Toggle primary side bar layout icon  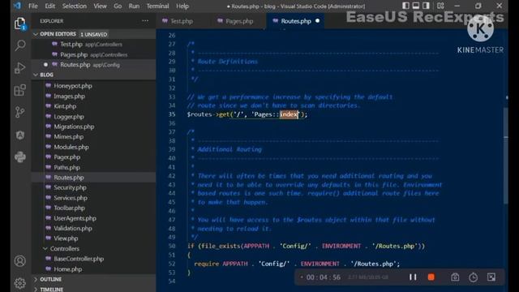click(x=405, y=6)
